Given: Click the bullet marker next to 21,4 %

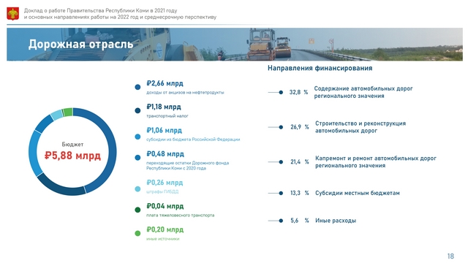Looking at the screenshot, I should coord(281,162).
